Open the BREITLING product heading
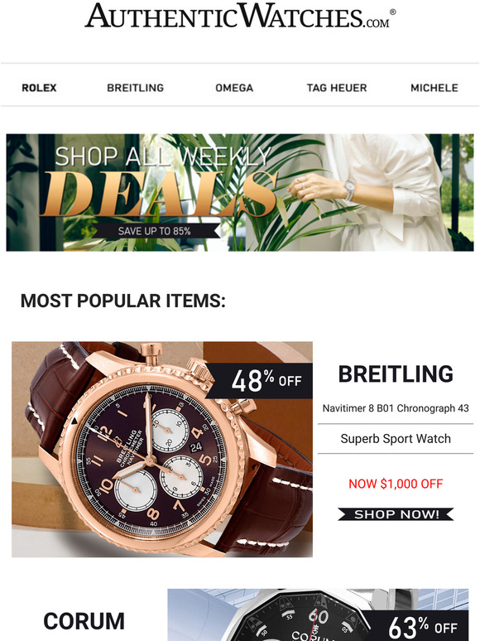Screen dimensions: 480x641 pyautogui.click(x=396, y=374)
